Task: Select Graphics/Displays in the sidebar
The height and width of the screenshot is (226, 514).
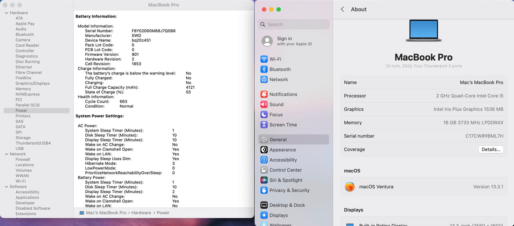Action: 32,83
